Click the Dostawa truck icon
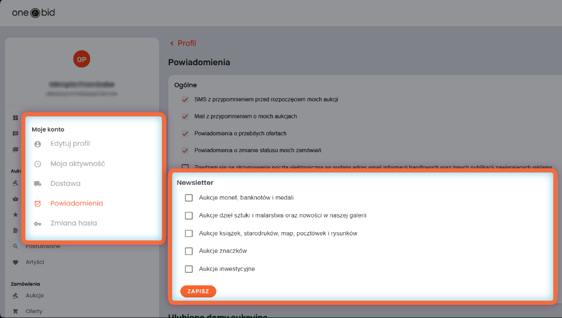 click(x=37, y=184)
